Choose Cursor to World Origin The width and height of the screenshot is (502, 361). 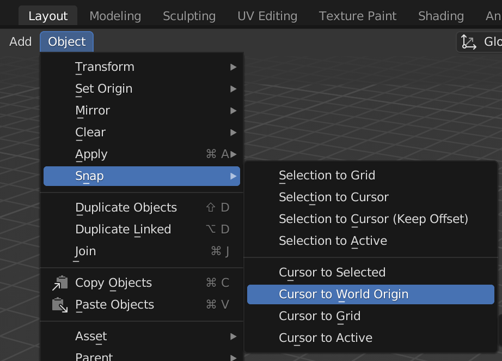[x=370, y=294]
